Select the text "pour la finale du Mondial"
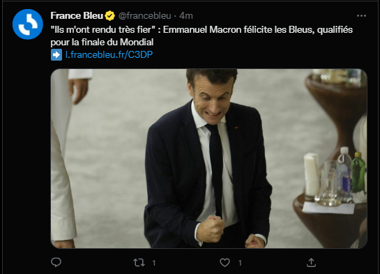The width and height of the screenshot is (380, 274). tap(102, 43)
